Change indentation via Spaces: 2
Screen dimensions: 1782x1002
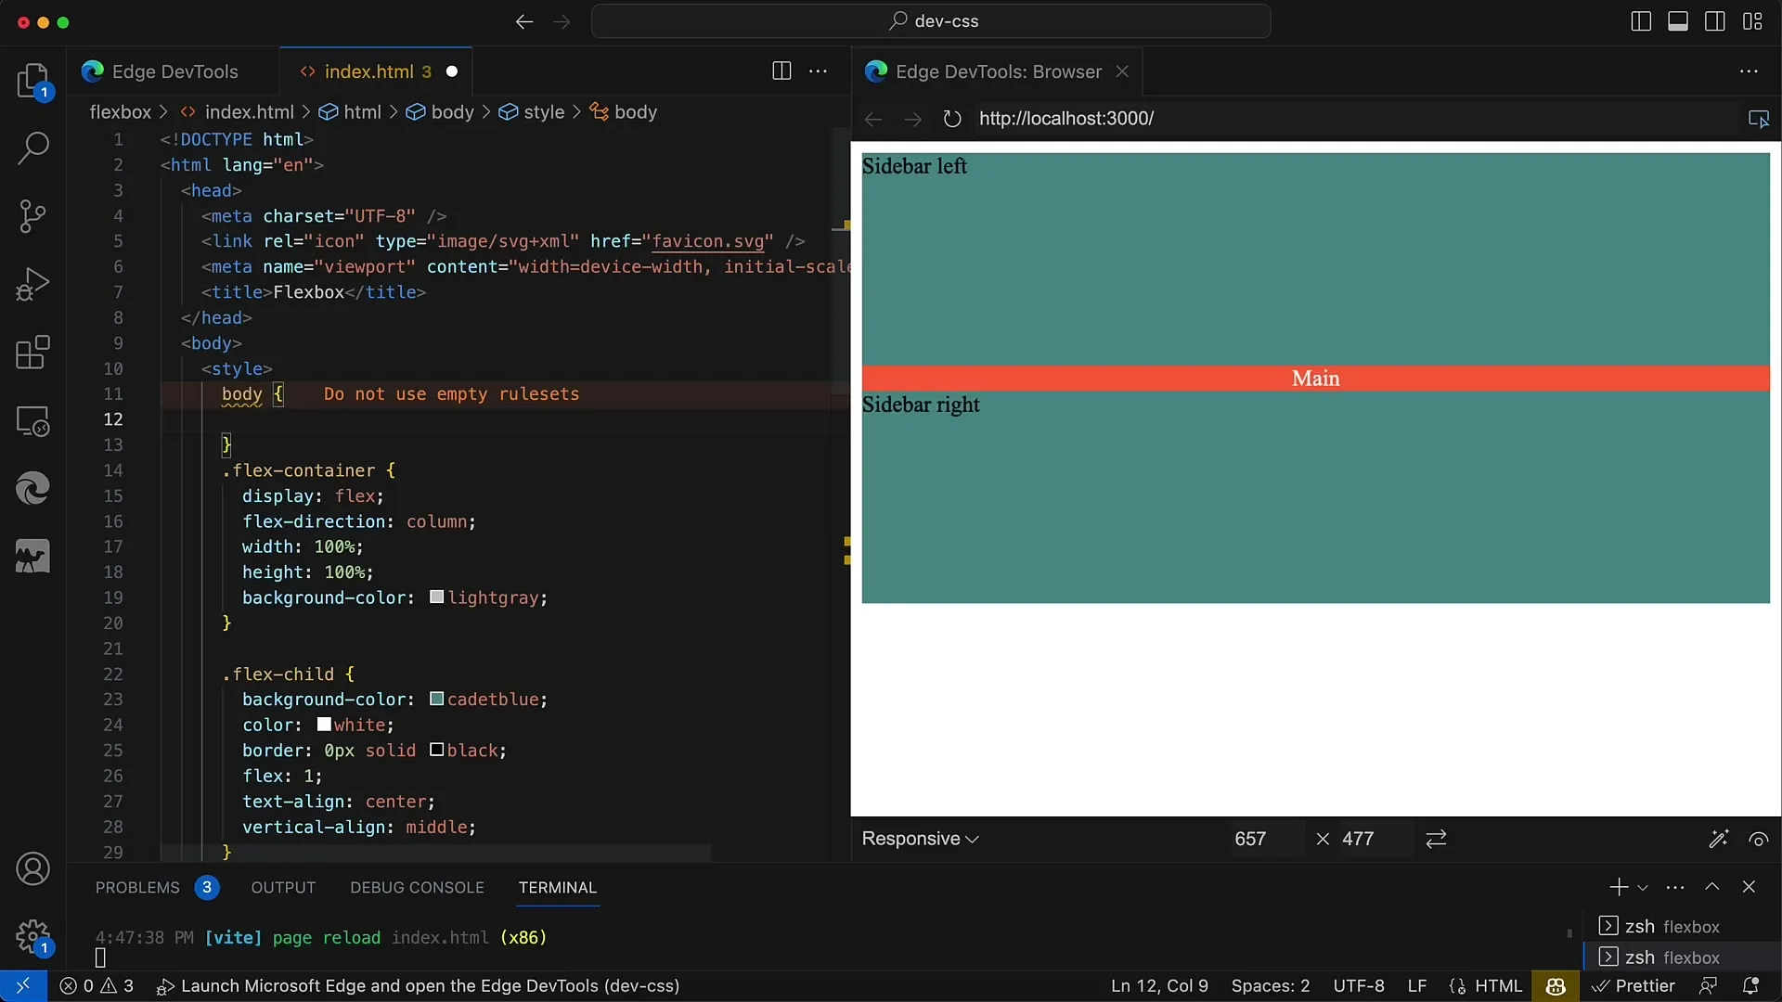click(1271, 986)
